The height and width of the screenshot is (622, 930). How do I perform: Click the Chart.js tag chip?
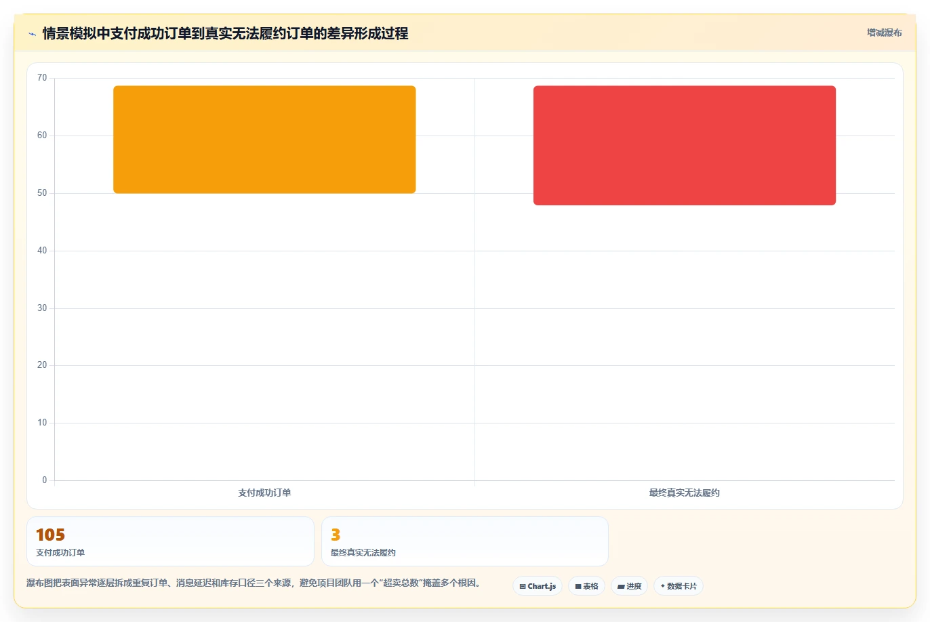538,586
